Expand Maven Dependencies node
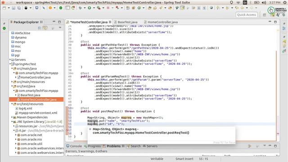The width and height of the screenshot is (288, 162). (12, 117)
